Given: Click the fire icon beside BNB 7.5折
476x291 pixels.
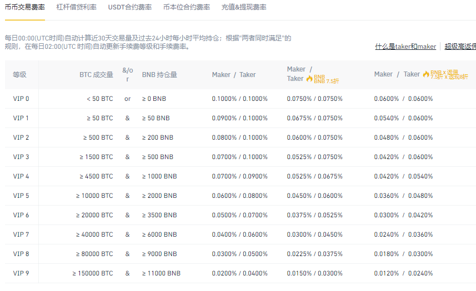Looking at the screenshot, I should coord(309,79).
